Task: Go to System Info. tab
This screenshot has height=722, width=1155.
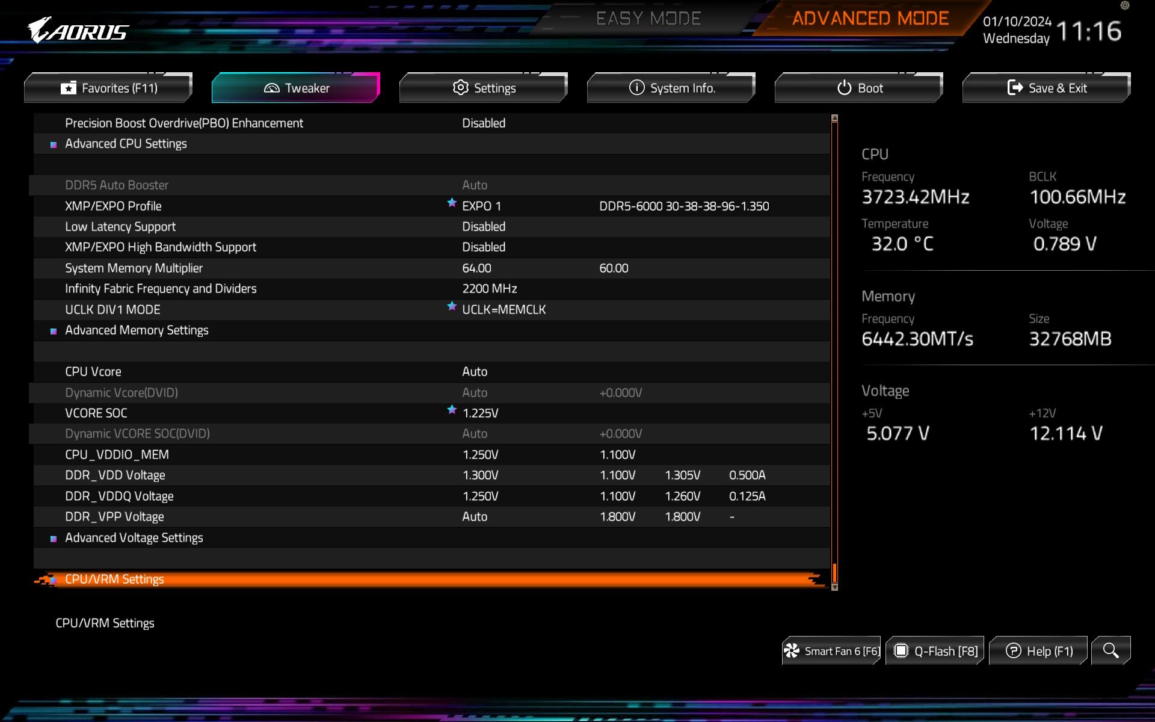Action: click(x=671, y=88)
